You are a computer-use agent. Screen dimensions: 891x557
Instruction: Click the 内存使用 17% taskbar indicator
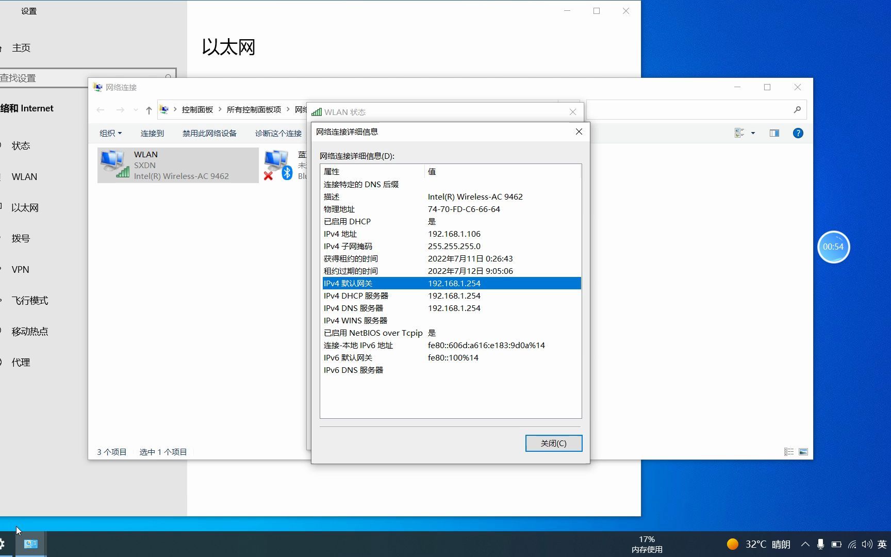coord(647,544)
